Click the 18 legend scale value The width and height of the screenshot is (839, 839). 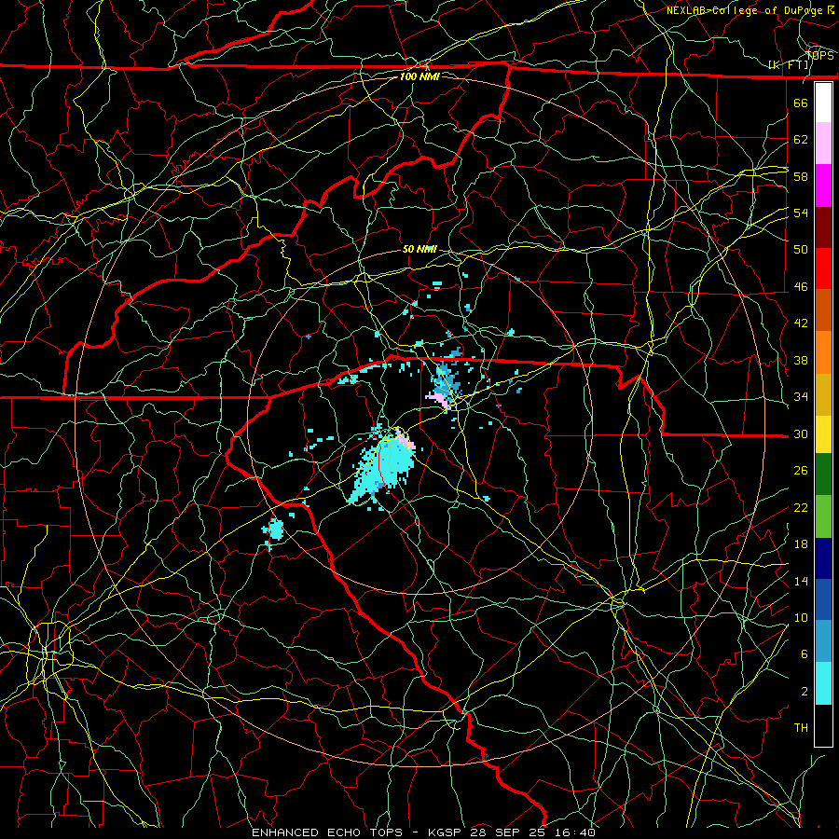click(x=801, y=544)
